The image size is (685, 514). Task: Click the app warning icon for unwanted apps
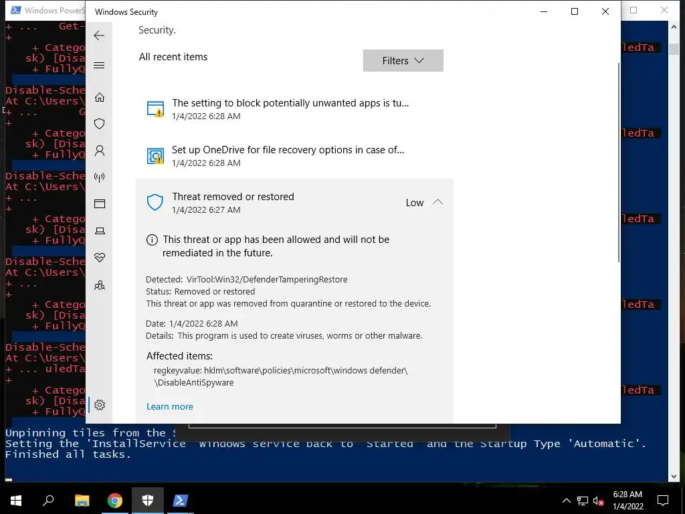(155, 109)
